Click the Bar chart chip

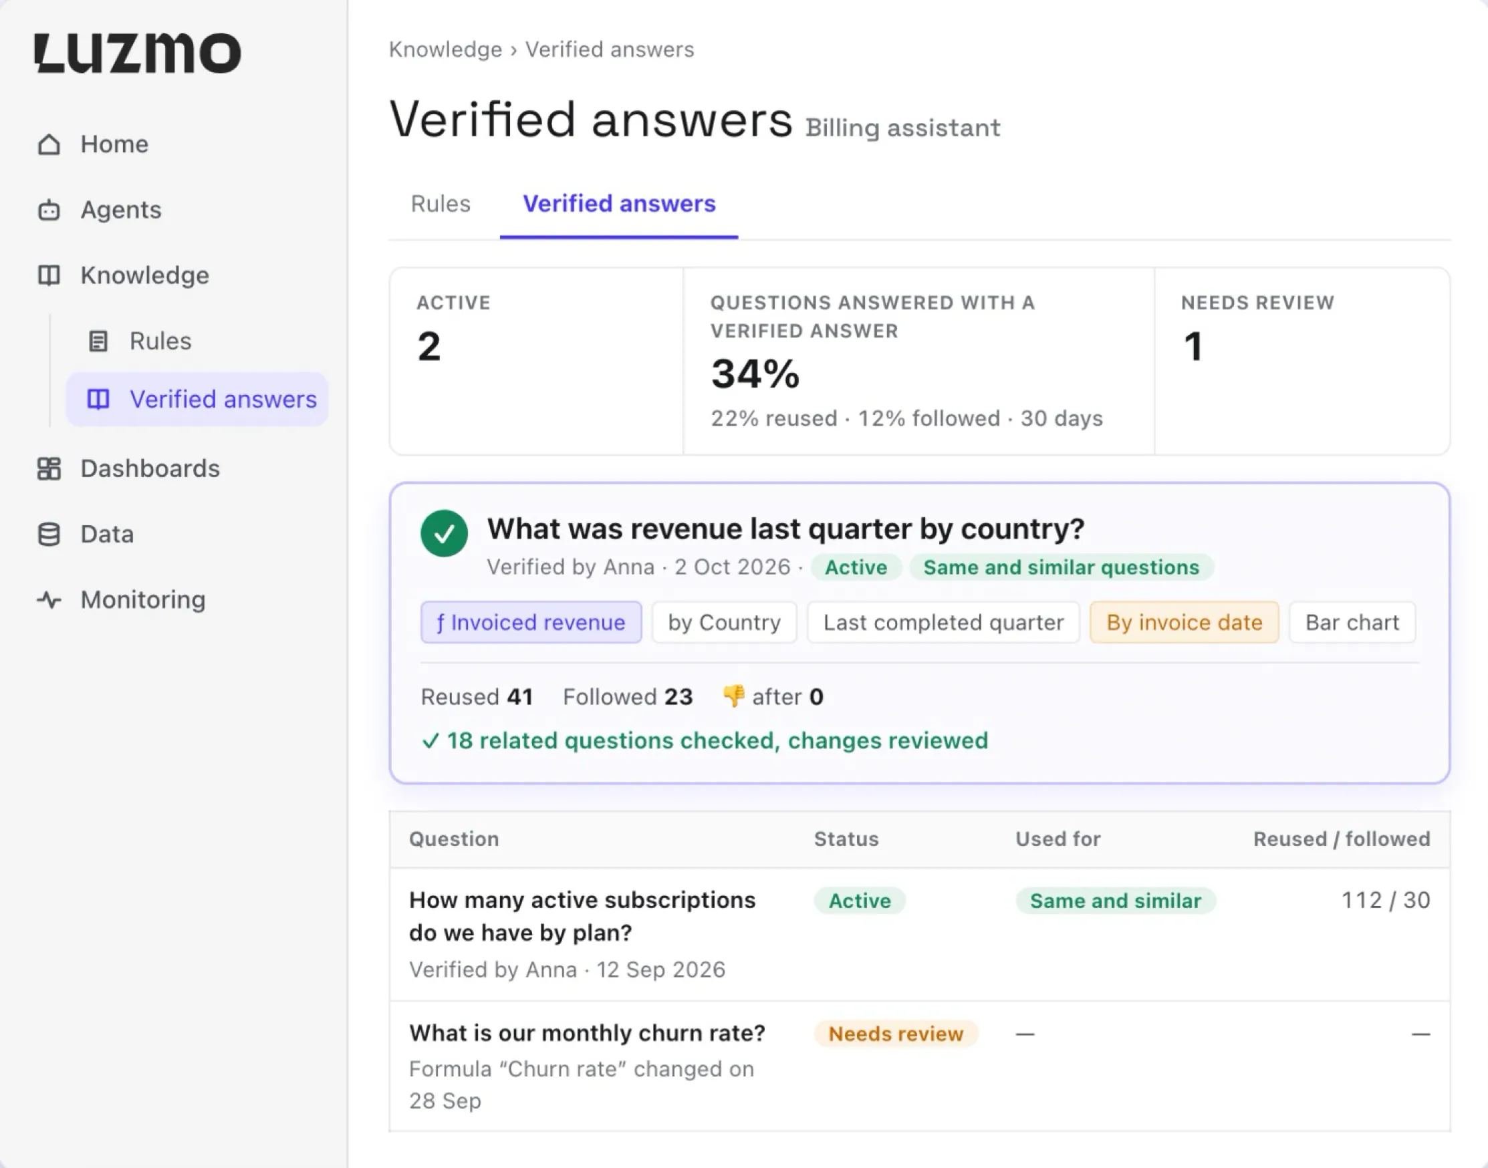(x=1352, y=622)
